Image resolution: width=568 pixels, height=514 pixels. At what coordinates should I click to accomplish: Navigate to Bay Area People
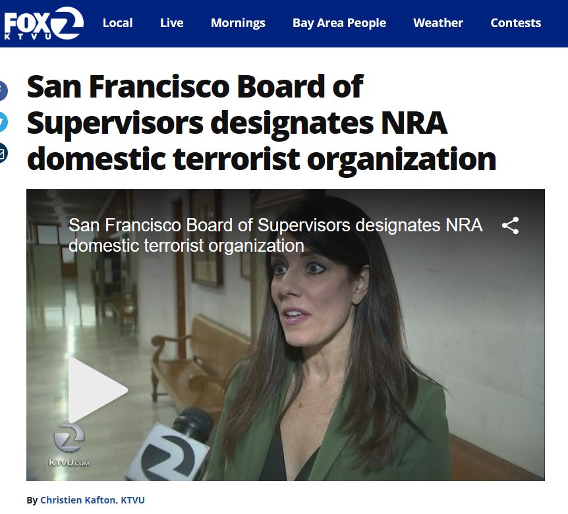(339, 23)
